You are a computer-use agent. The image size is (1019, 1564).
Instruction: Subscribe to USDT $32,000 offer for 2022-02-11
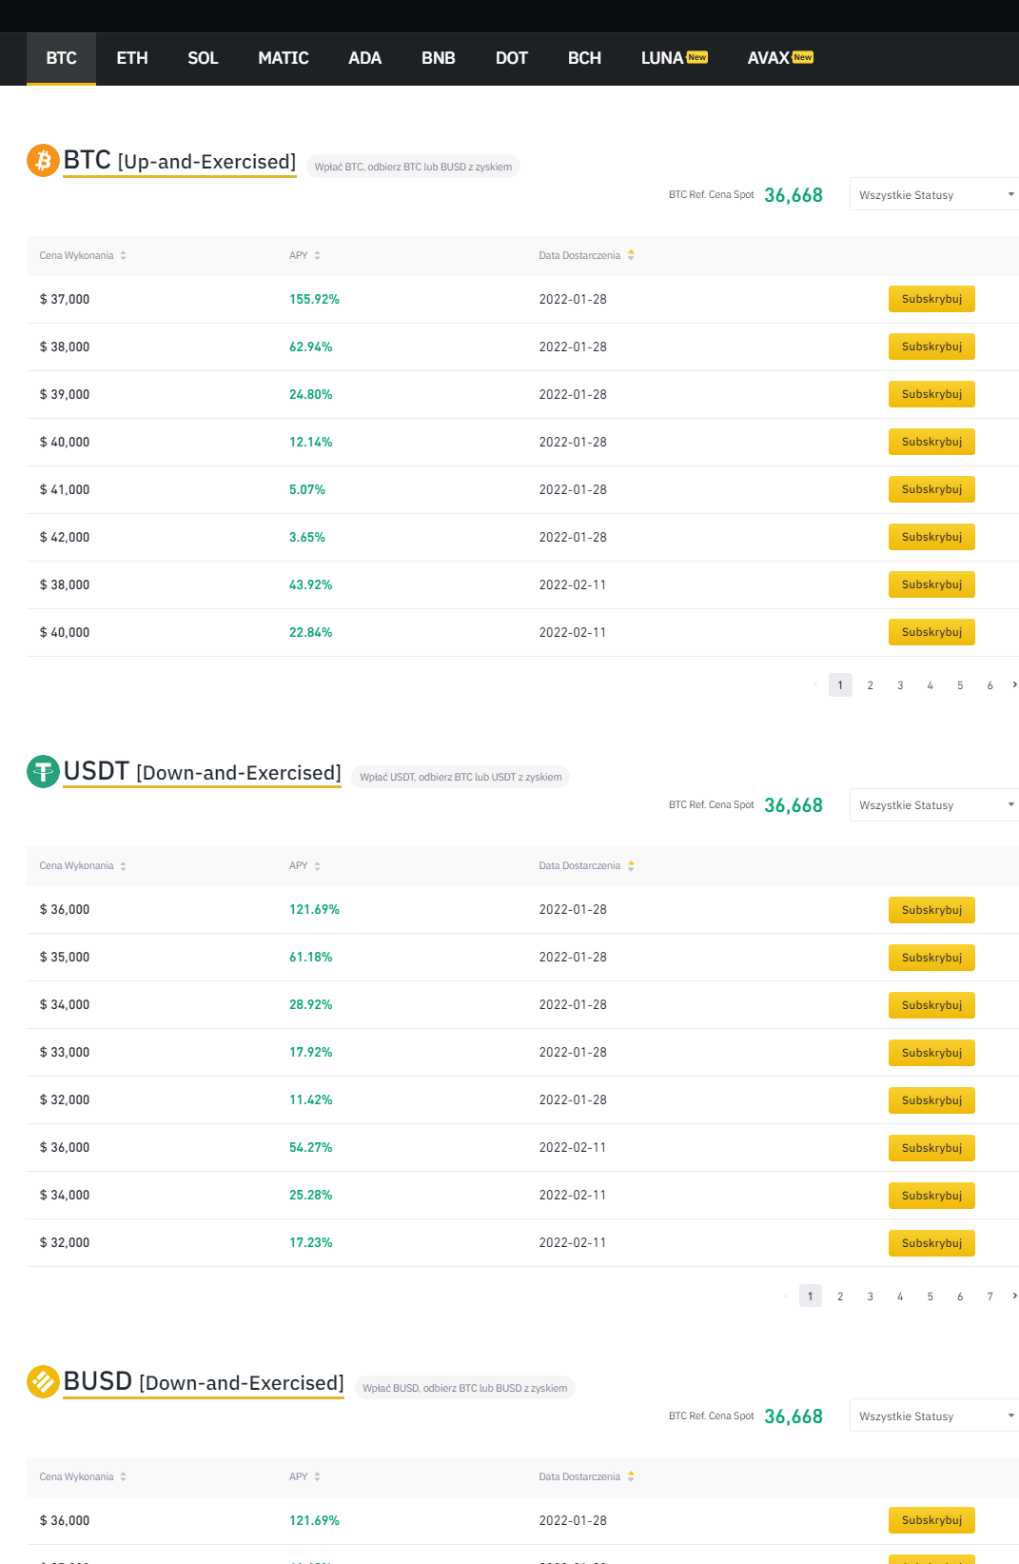tap(931, 1243)
